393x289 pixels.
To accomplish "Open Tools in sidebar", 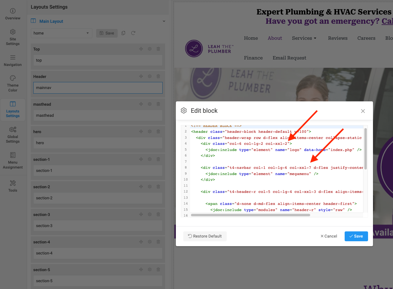I will (x=13, y=186).
